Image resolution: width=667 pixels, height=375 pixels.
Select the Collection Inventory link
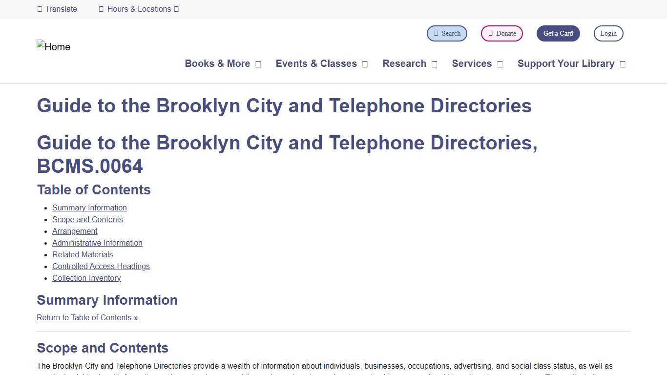tap(86, 278)
